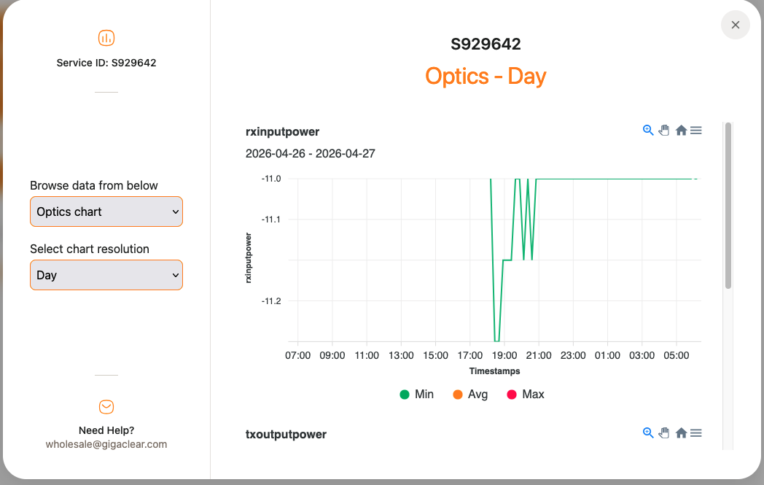Screen dimensions: 764x485
Task: Reset txoutputpower chart with home icon
Action: [681, 432]
